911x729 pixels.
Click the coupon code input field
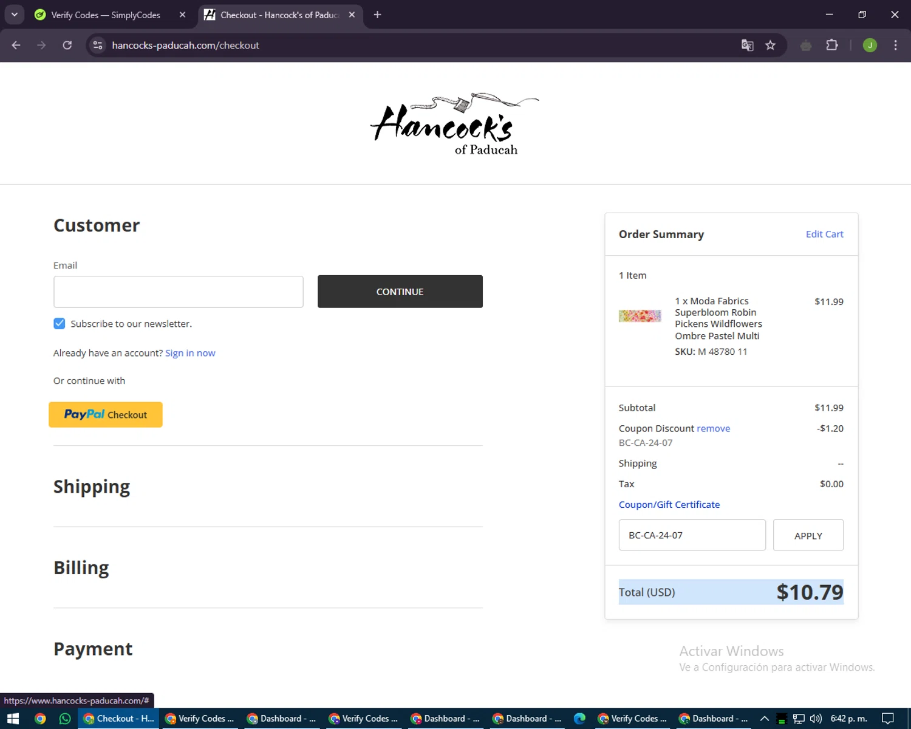[x=692, y=535]
